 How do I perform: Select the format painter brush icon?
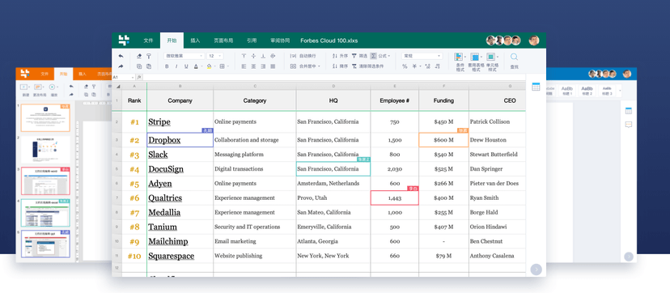pos(149,56)
